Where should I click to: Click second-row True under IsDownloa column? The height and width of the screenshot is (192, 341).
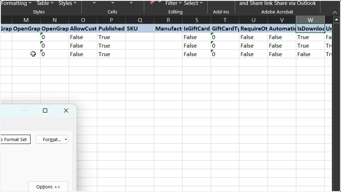tap(310, 46)
